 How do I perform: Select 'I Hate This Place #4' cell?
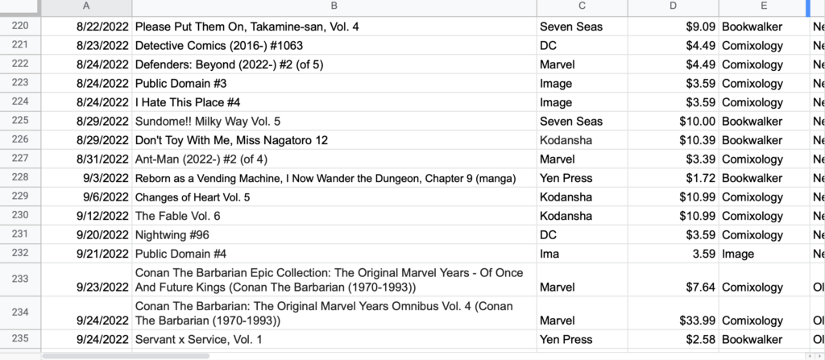click(334, 102)
